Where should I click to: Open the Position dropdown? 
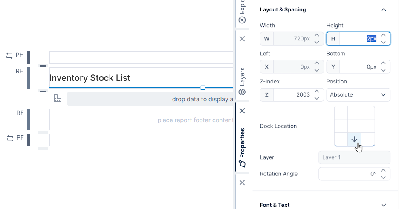(x=358, y=95)
